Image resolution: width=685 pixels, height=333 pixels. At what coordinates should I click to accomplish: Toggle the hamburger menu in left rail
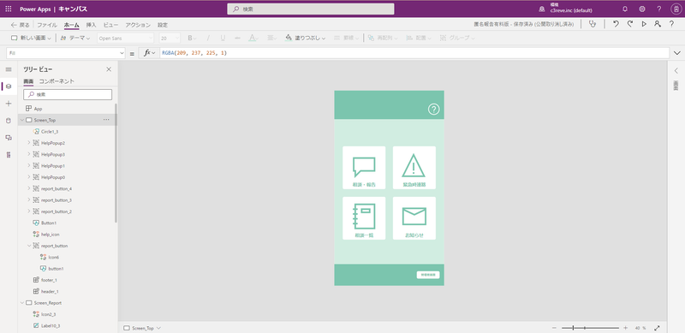pos(9,69)
